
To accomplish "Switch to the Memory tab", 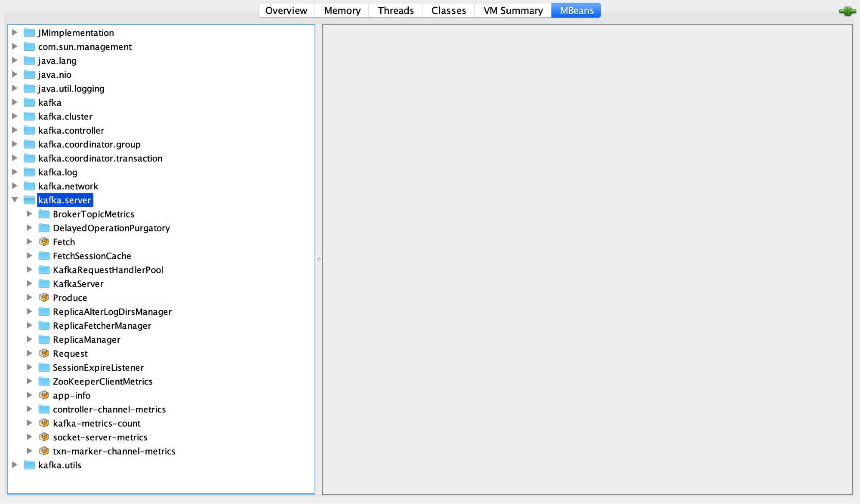I will click(342, 10).
